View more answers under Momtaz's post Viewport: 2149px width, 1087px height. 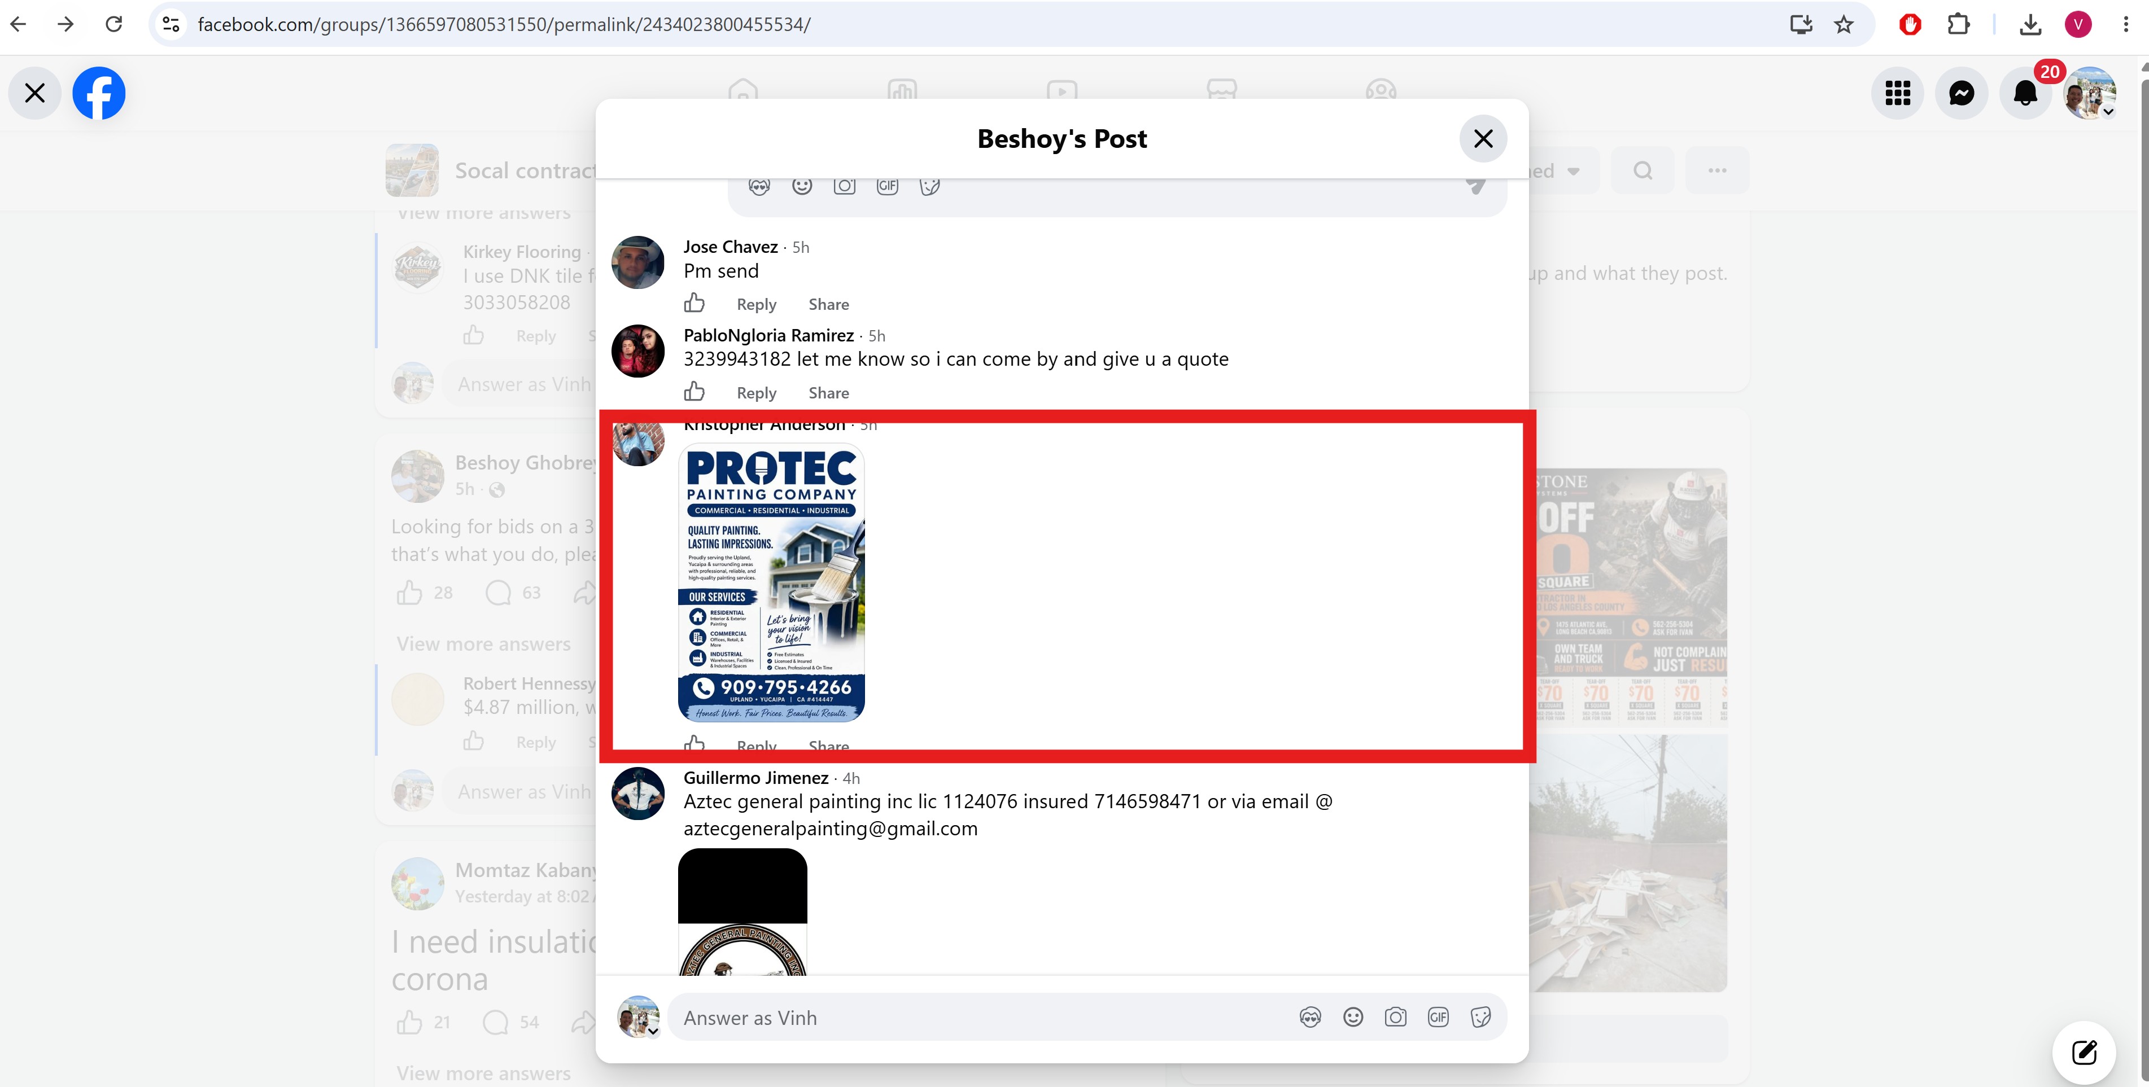[484, 1073]
